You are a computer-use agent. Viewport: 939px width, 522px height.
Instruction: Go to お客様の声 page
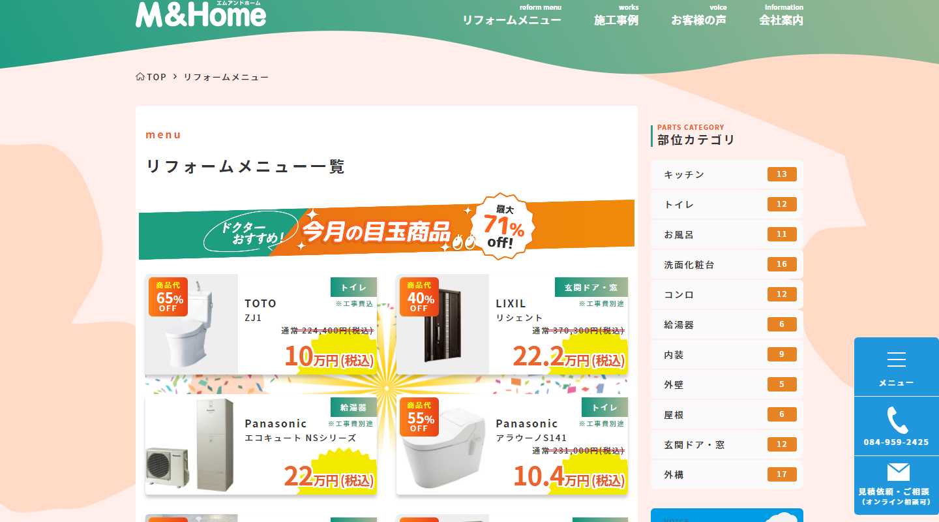[x=699, y=16]
